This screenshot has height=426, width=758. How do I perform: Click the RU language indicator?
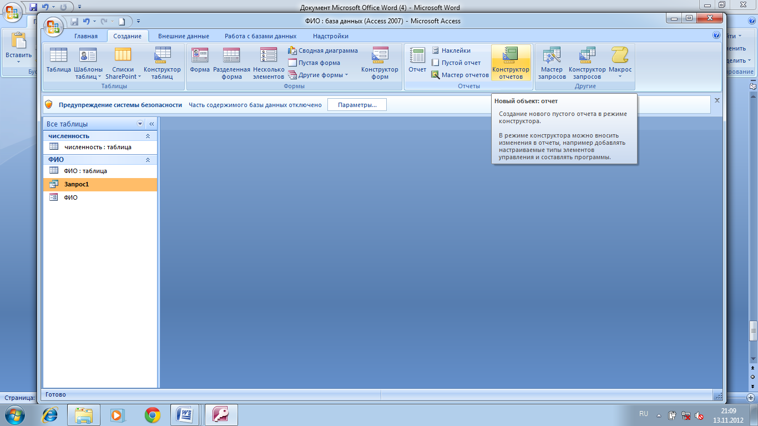pyautogui.click(x=644, y=414)
